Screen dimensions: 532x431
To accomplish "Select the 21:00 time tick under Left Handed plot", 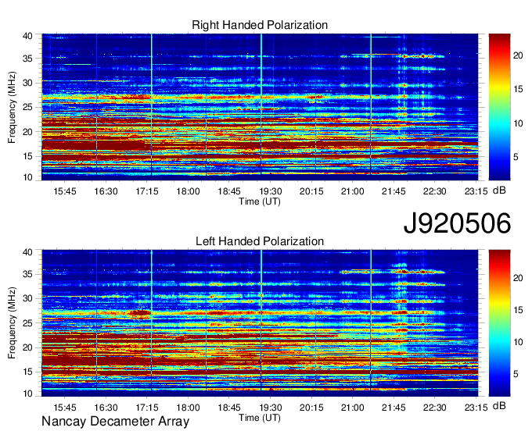I will (x=353, y=408).
